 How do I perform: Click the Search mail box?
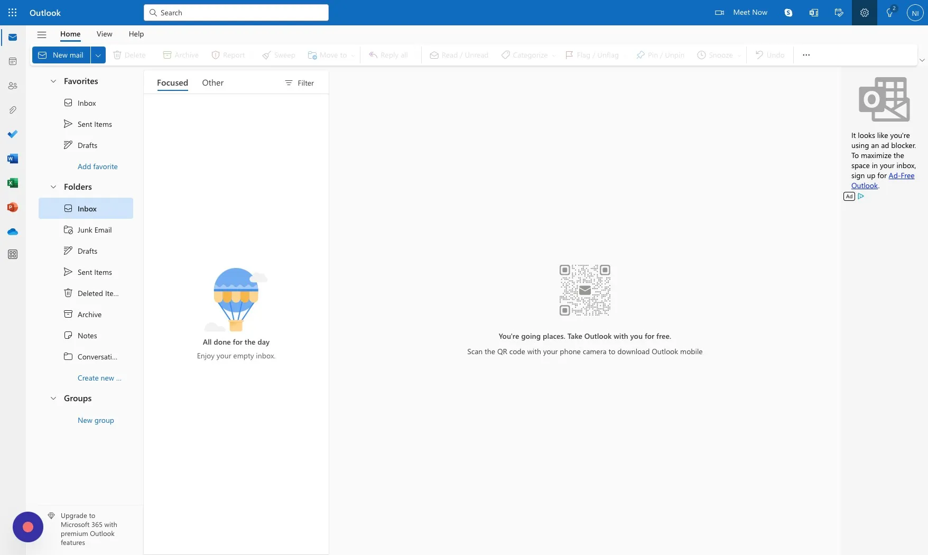pyautogui.click(x=236, y=13)
